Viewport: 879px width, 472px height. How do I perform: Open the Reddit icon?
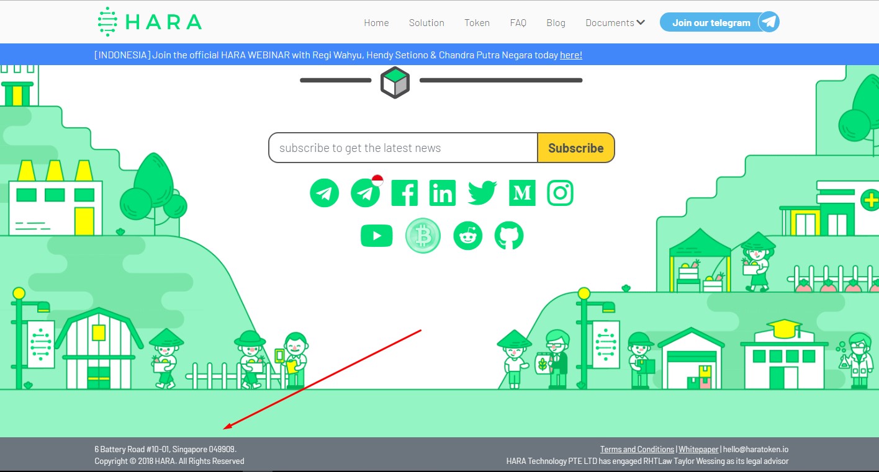point(468,236)
